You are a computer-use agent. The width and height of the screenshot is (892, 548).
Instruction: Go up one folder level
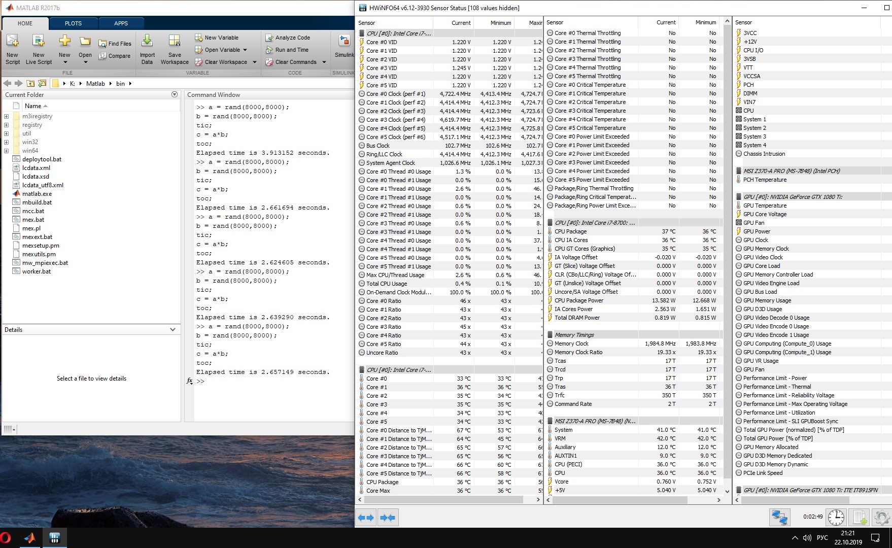click(30, 83)
